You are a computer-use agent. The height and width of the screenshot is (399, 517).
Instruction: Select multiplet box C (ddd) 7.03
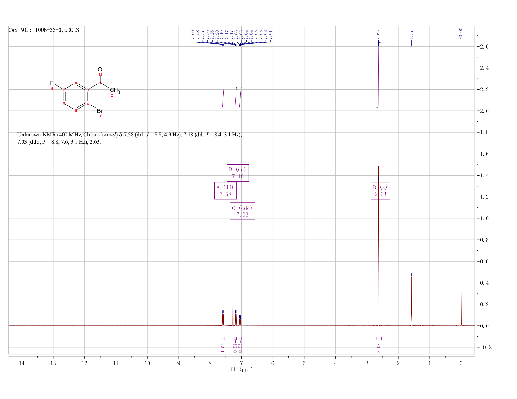243,211
